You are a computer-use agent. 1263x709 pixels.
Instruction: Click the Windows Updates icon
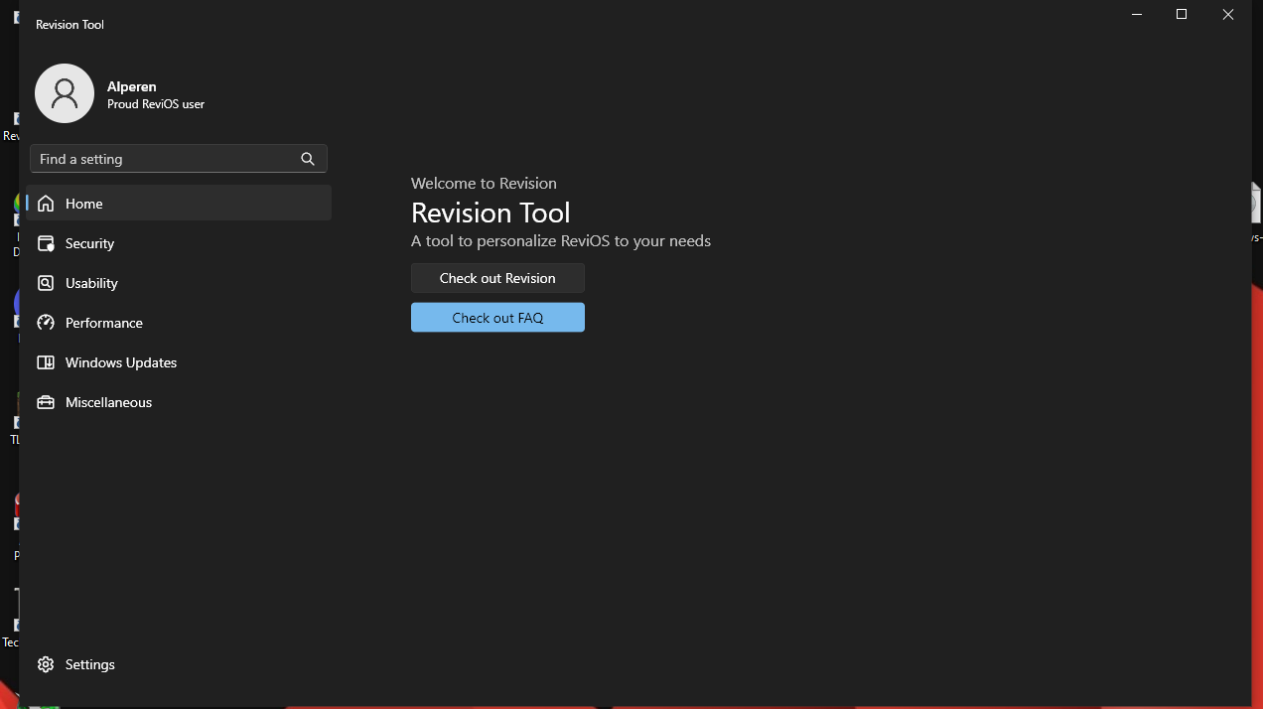(x=46, y=362)
